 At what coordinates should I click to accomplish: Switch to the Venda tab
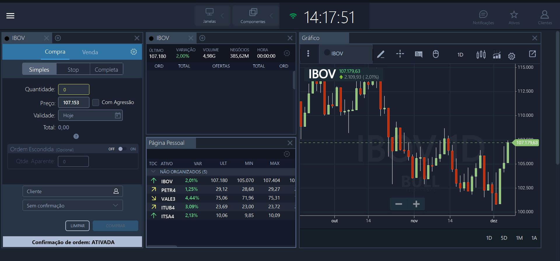tap(90, 52)
